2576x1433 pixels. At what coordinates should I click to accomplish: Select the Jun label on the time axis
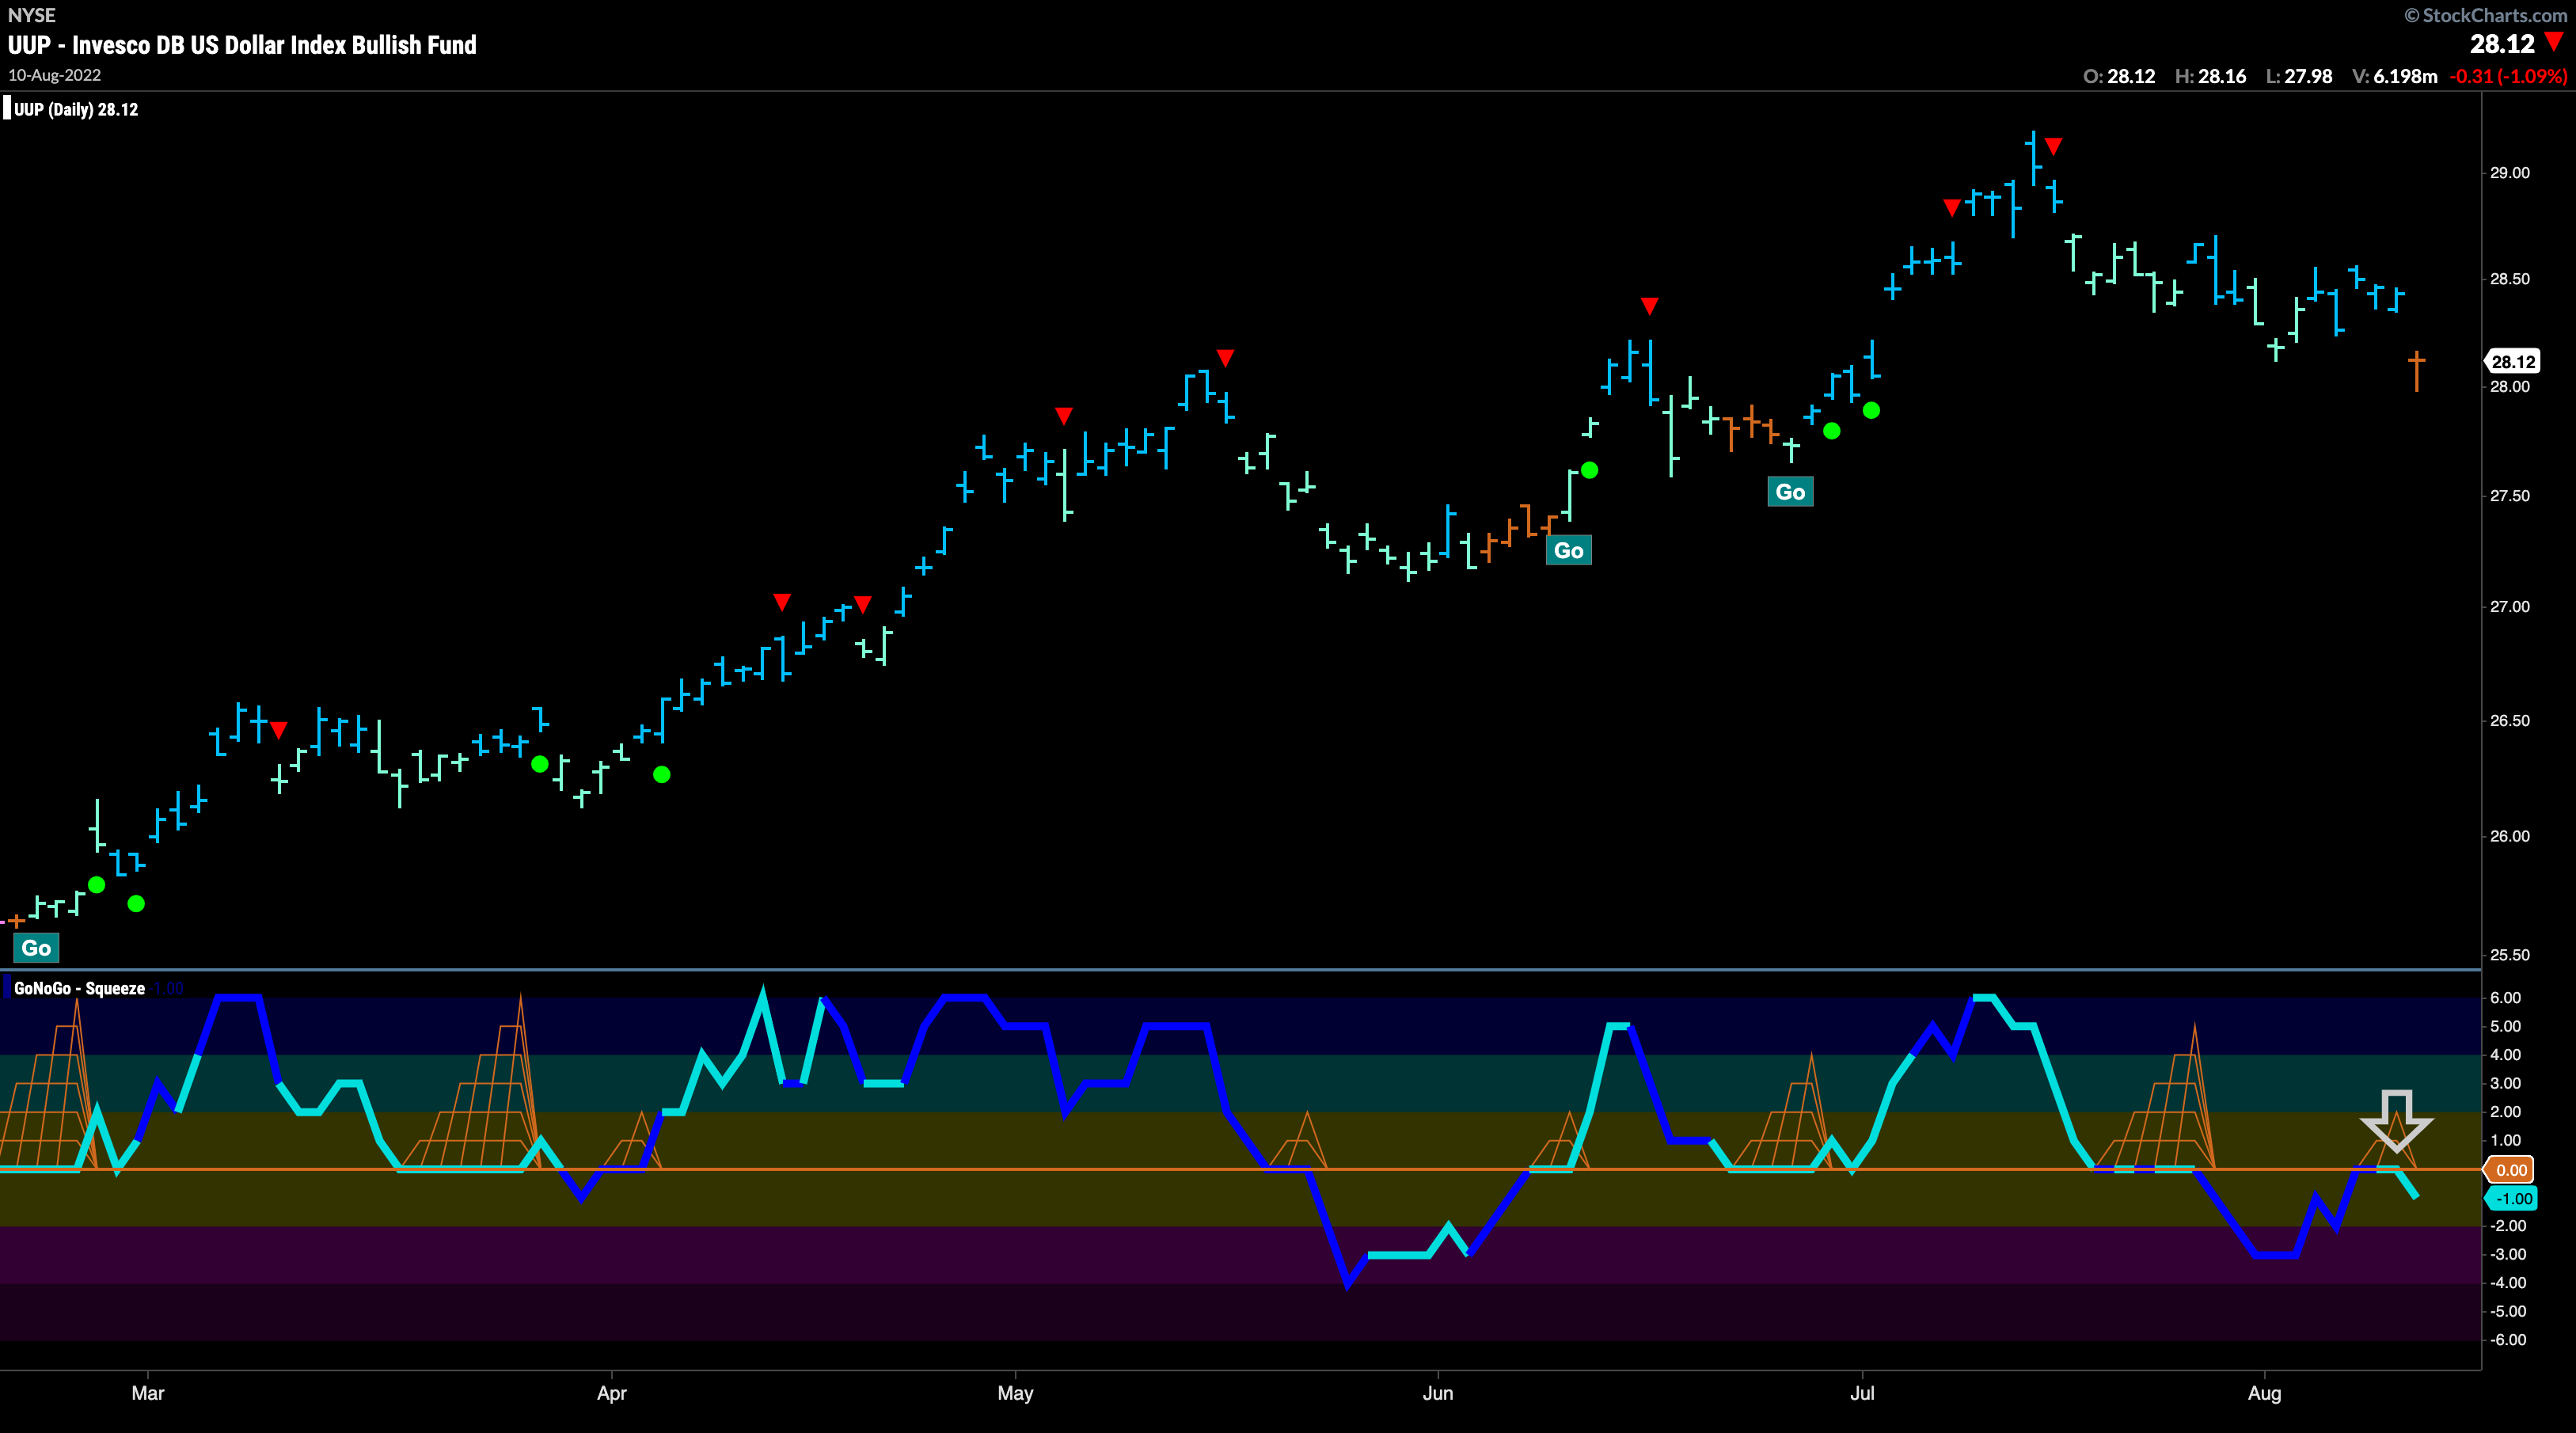(1438, 1393)
